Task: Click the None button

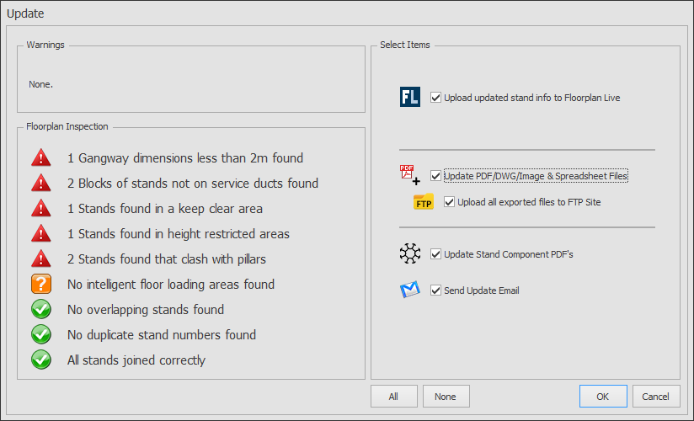Action: (446, 397)
